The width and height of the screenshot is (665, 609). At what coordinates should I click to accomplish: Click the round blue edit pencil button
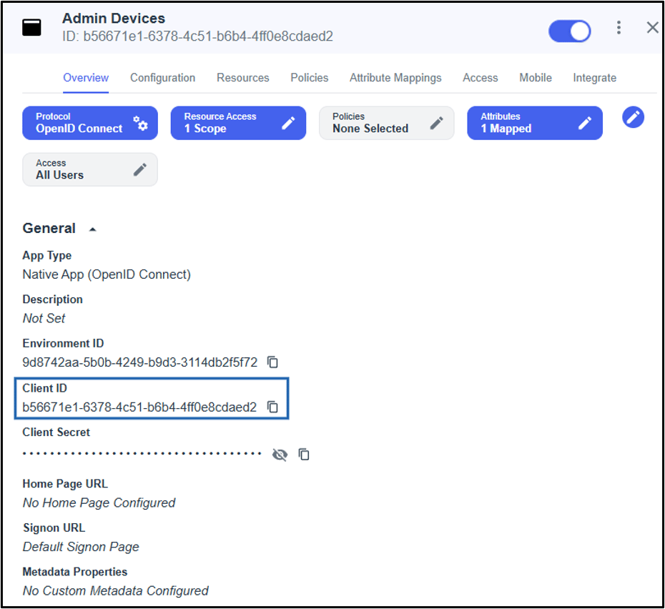634,117
